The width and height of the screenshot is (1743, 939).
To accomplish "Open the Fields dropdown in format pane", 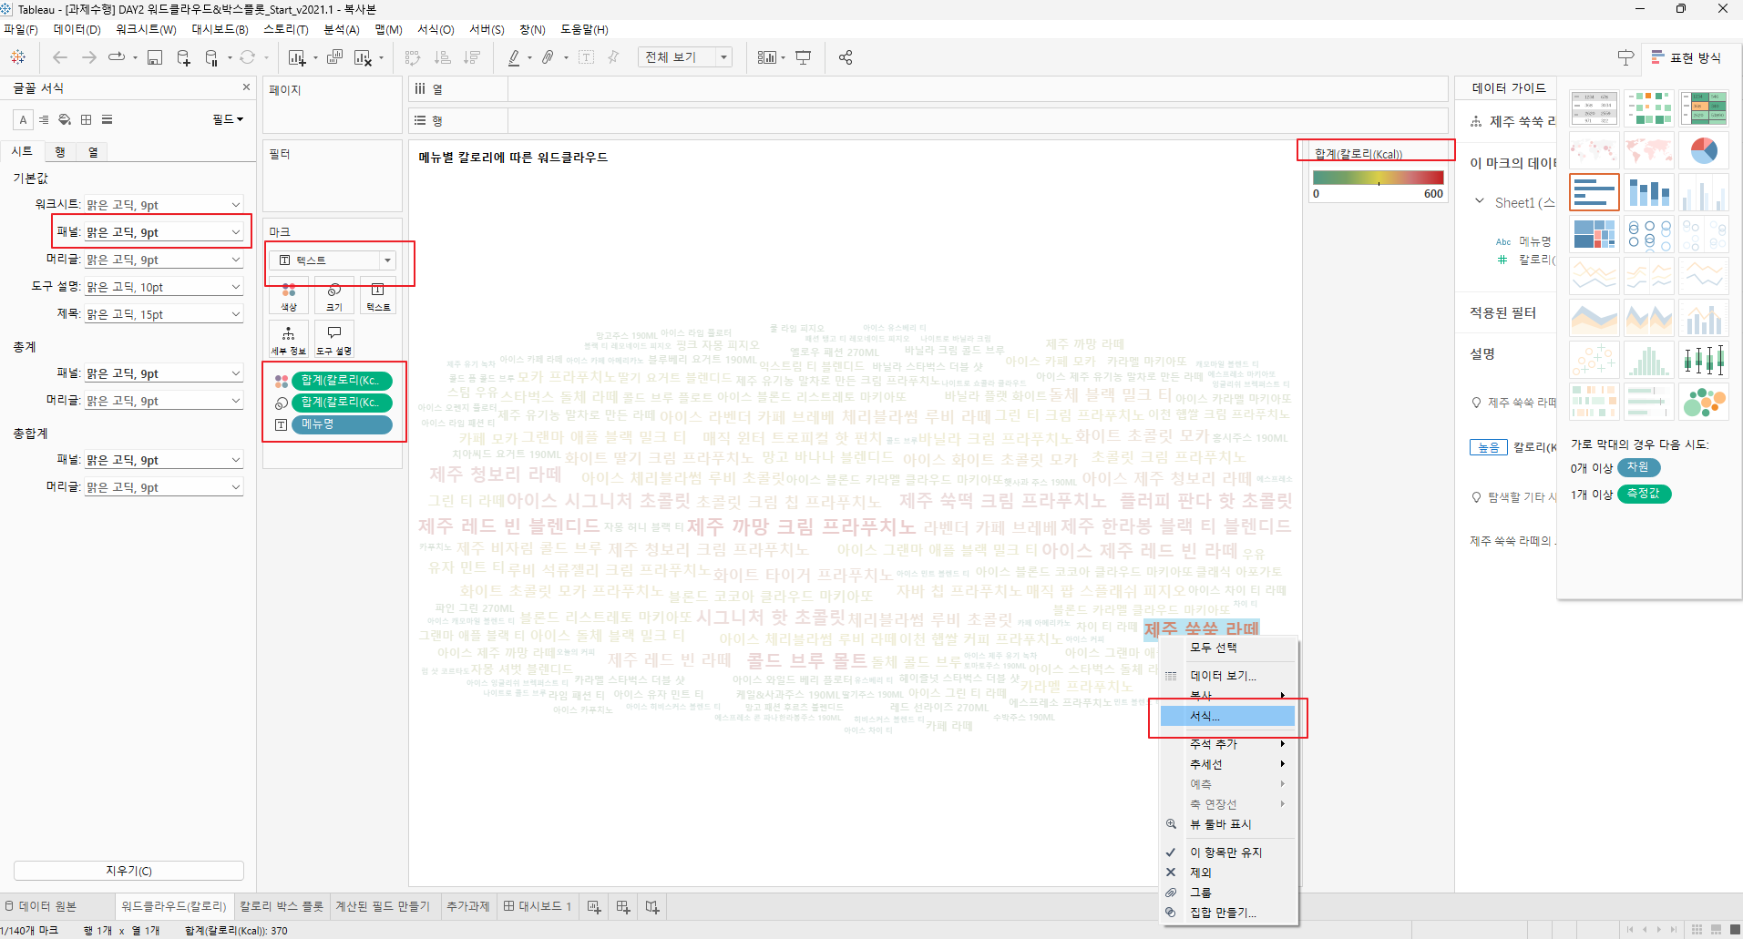I will (x=228, y=119).
